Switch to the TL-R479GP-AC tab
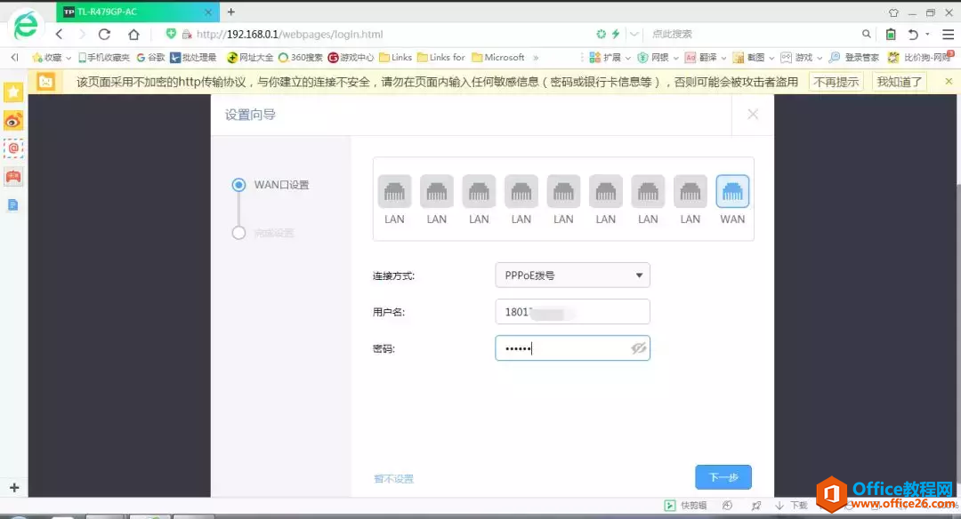Viewport: 961px width, 519px height. click(137, 12)
